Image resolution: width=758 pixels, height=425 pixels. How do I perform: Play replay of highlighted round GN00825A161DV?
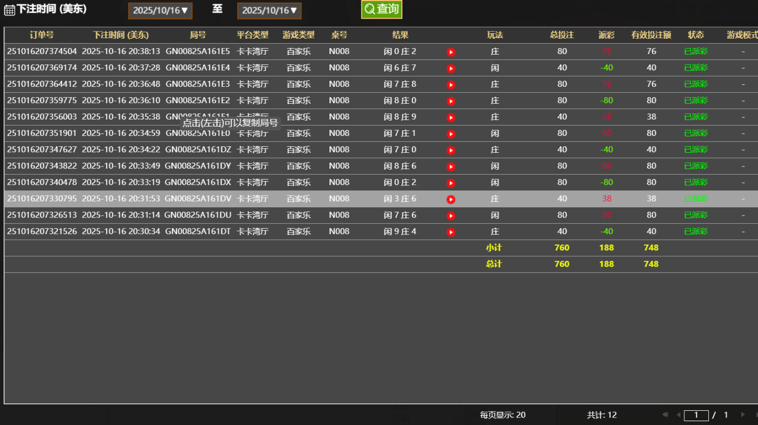(x=451, y=199)
